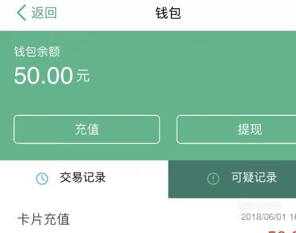This screenshot has width=296, height=233.
Task: Switch to the 可疑记录 tab
Action: 232,179
